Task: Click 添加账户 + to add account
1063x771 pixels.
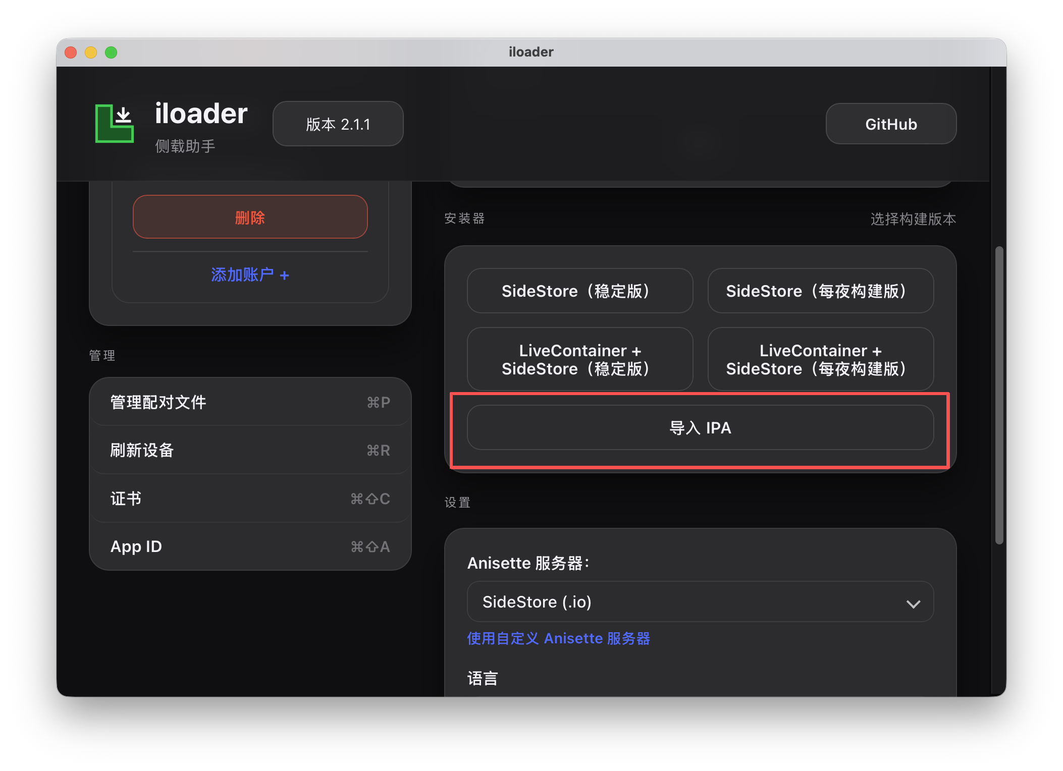Action: click(250, 275)
